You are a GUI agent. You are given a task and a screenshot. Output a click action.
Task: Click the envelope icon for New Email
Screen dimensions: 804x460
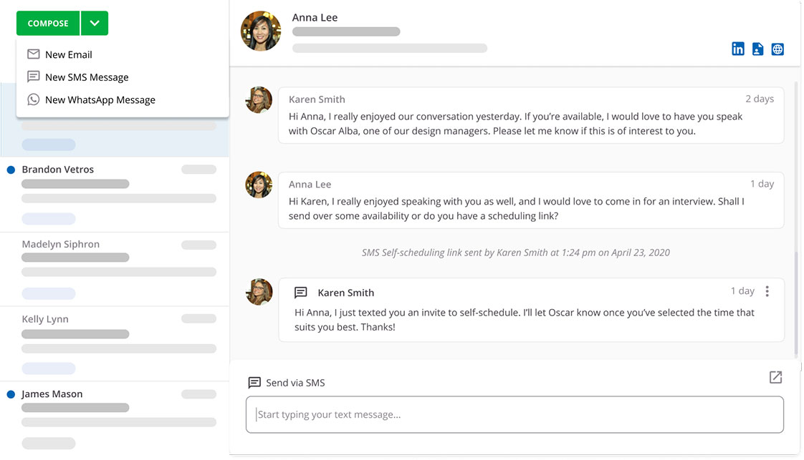point(33,54)
